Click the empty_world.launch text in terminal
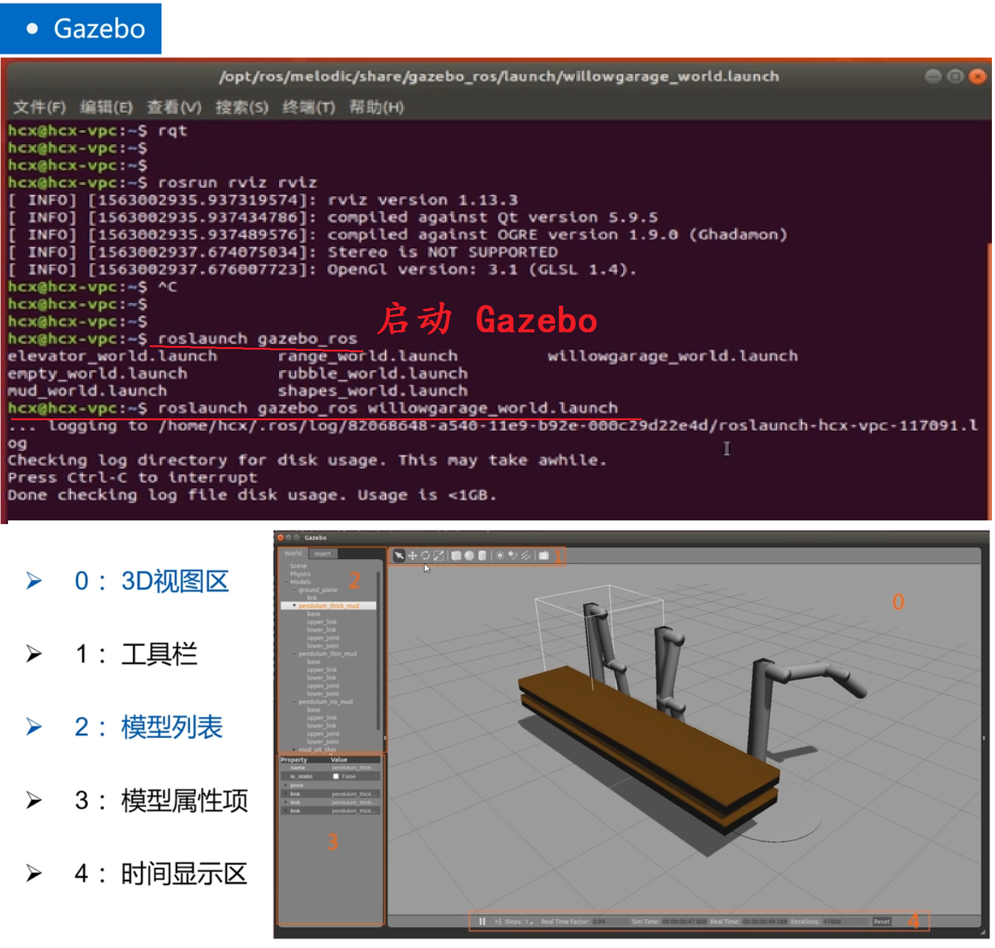Screen dimensions: 995x948 [x=97, y=374]
